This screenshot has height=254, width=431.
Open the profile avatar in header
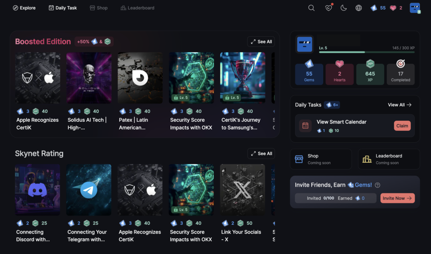coord(415,8)
